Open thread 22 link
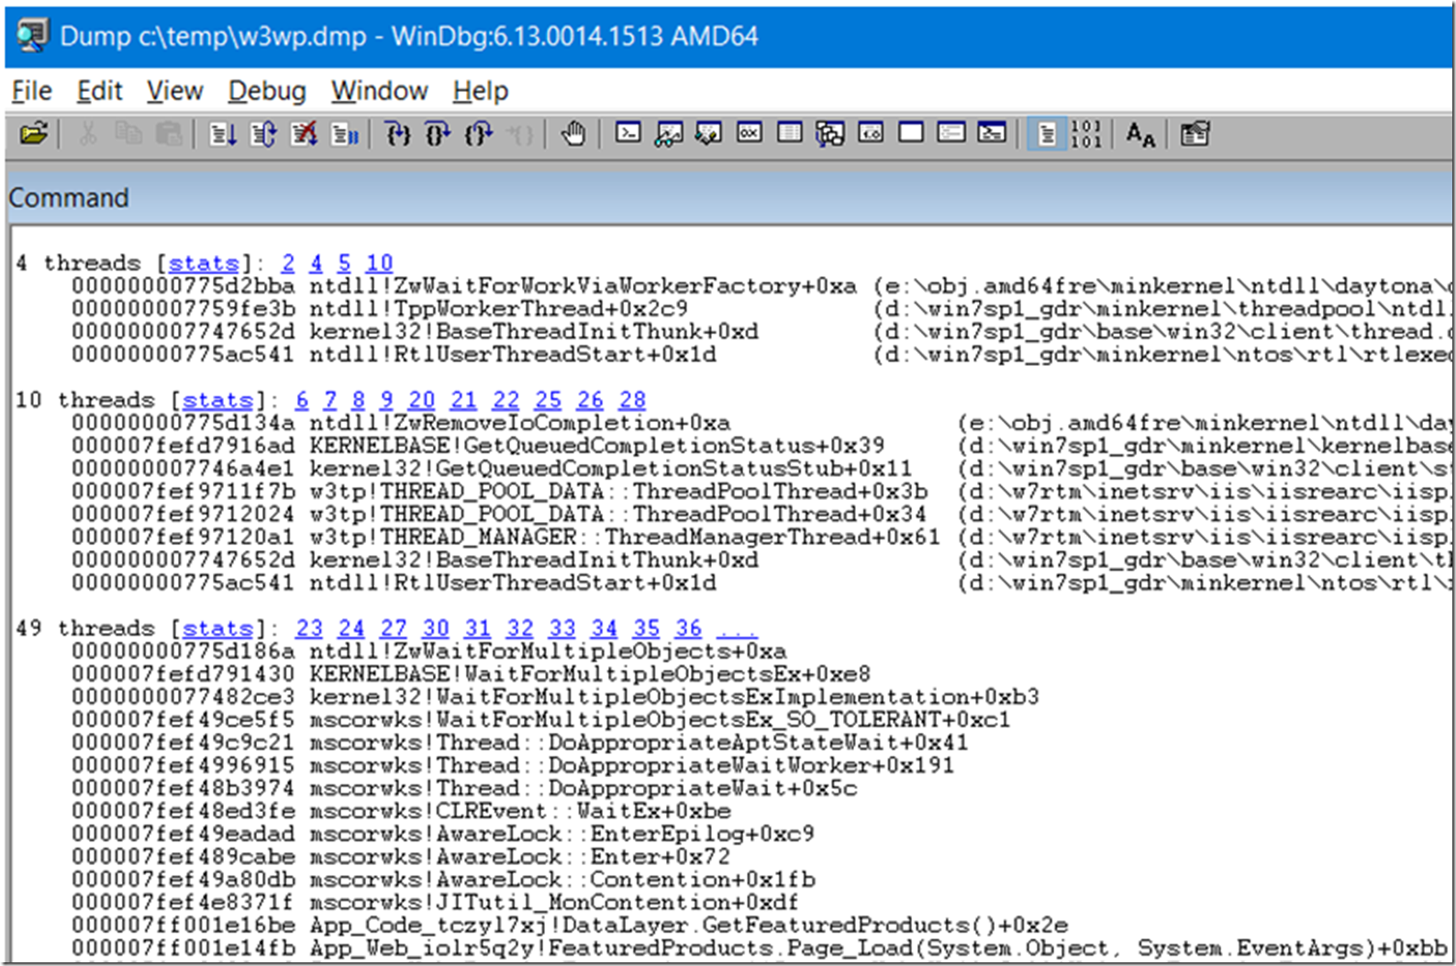 pos(506,401)
